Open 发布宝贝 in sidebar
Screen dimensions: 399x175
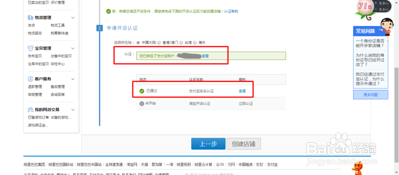click(35, 56)
